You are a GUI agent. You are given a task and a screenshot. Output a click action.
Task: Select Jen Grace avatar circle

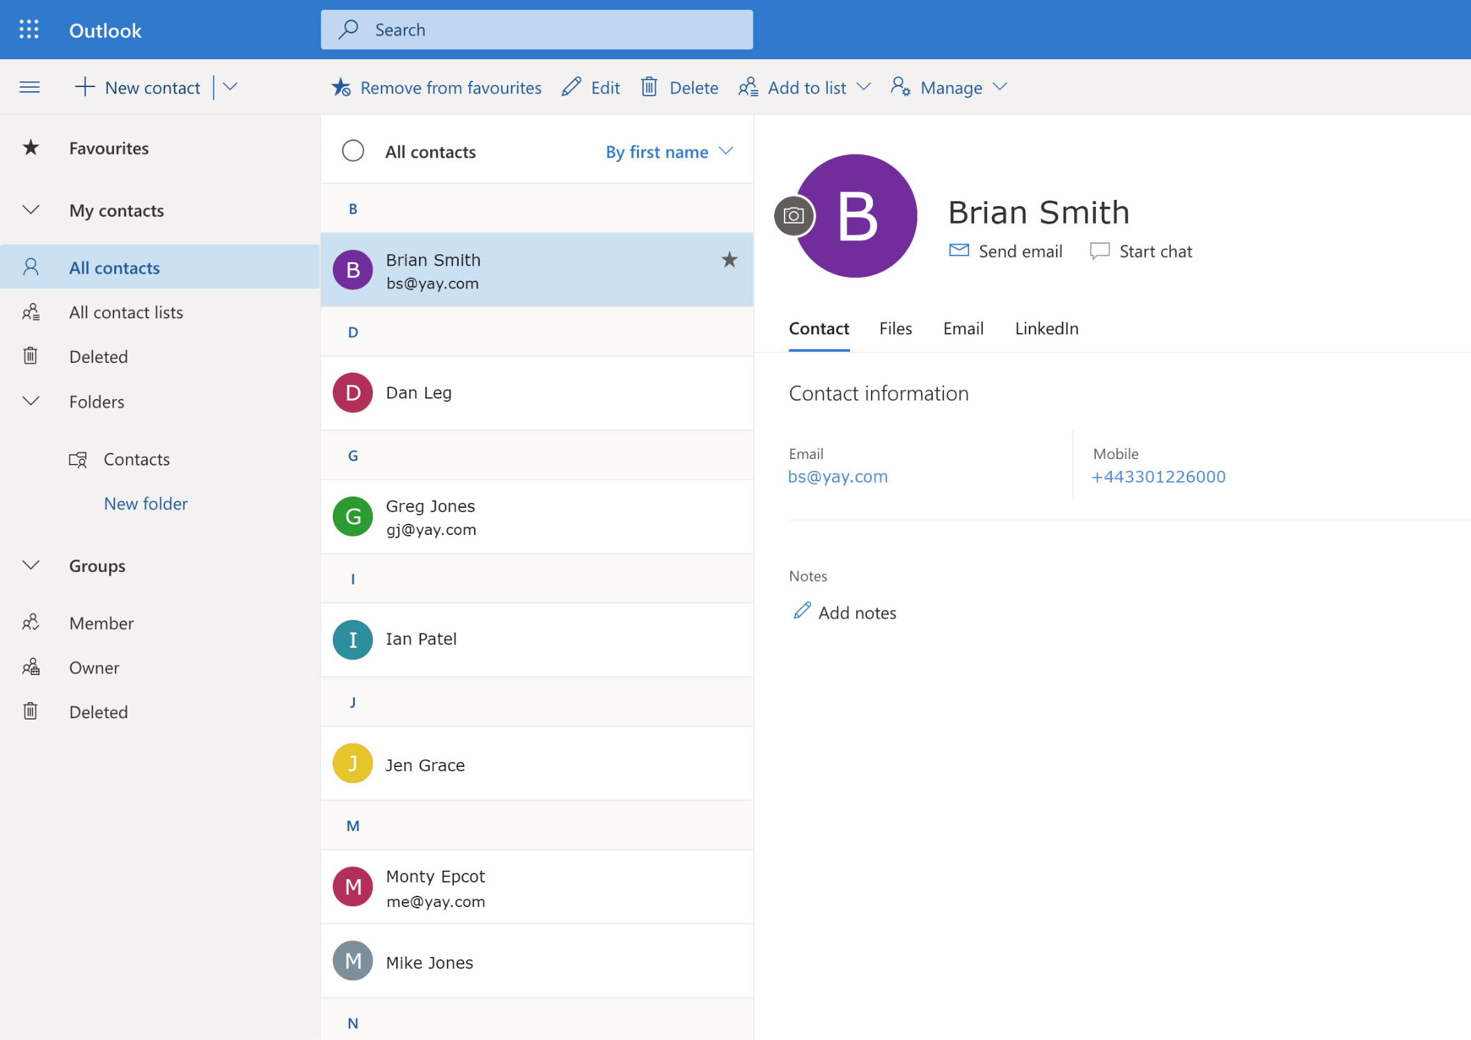tap(353, 763)
